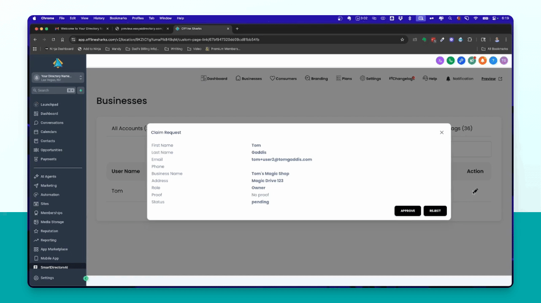Click the green phone dialer icon
Viewport: 541px width, 303px height.
(x=451, y=61)
